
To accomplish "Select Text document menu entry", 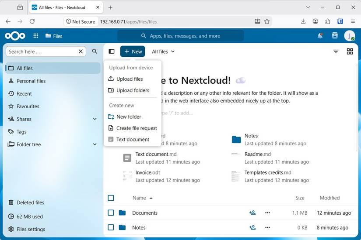I will tap(133, 139).
